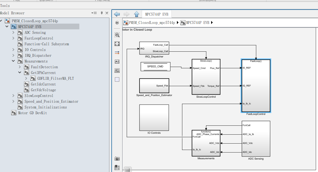Click the area box palette icon
This screenshot has width=318, height=172.
coord(117,79)
